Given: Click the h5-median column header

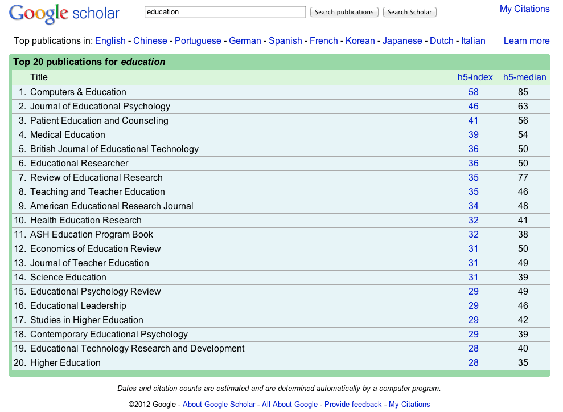Looking at the screenshot, I should 524,77.
